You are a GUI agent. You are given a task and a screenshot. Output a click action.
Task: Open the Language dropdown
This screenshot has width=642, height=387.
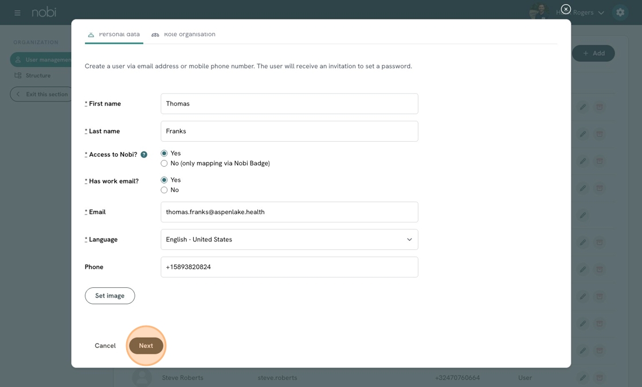coord(289,240)
